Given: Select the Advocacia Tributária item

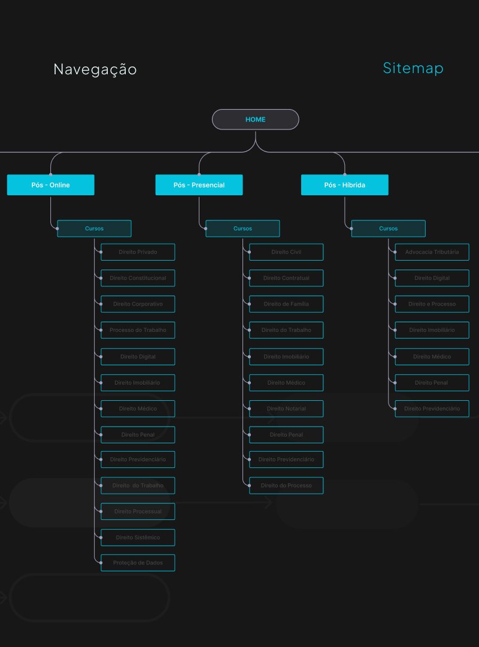Looking at the screenshot, I should [432, 252].
